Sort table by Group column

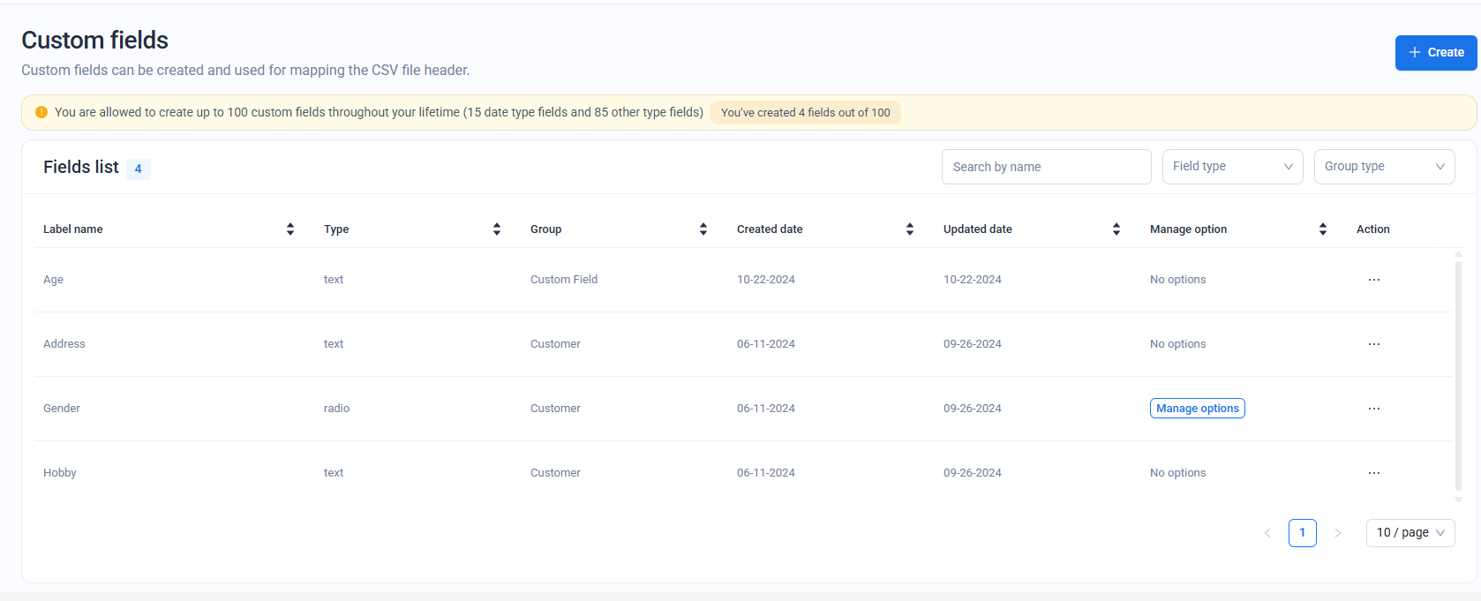point(703,229)
